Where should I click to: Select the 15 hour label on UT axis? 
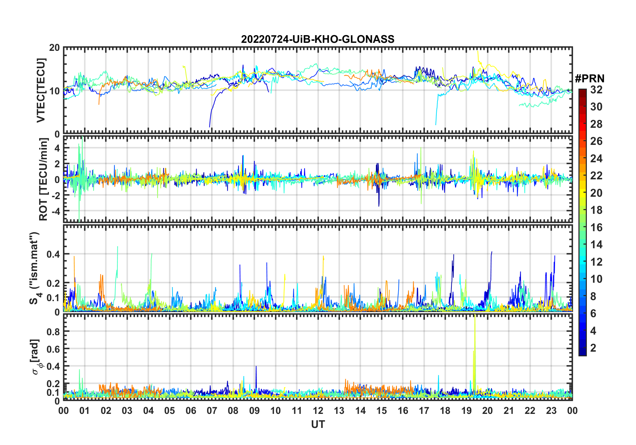tap(382, 411)
